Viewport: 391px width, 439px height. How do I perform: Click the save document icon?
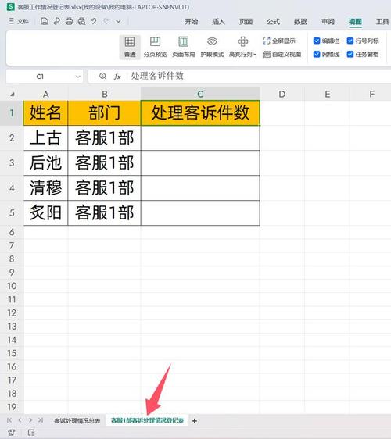45,21
